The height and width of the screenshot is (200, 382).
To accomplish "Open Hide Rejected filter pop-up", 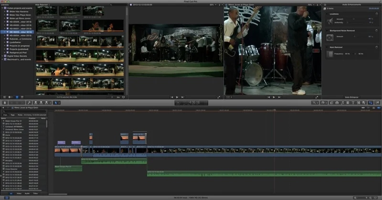I will pyautogui.click(x=42, y=5).
